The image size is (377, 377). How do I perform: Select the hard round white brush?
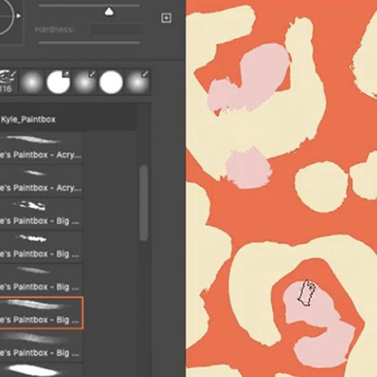[x=111, y=82]
